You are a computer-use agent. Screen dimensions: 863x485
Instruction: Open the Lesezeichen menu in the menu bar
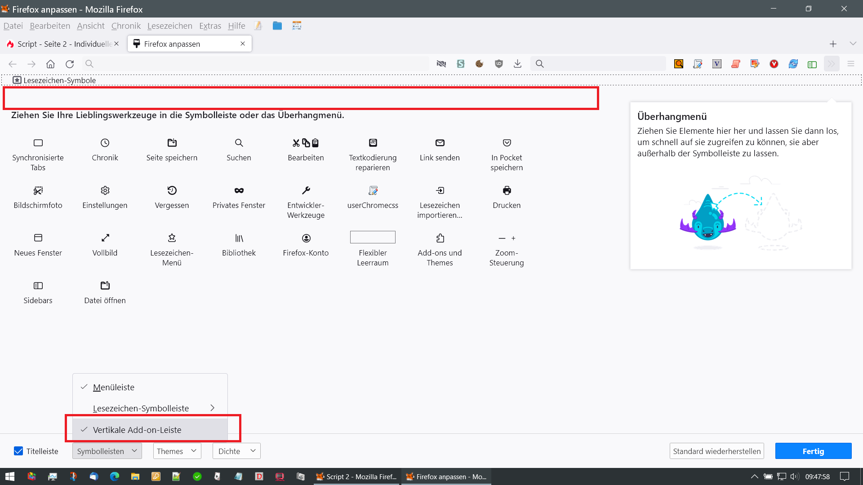tap(169, 26)
